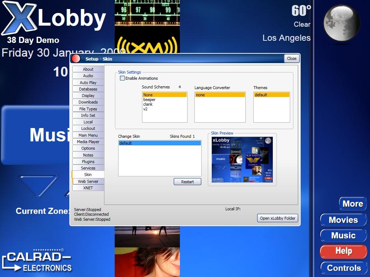Go to the Main Menu tab
Screen dimensions: 370x277
click(x=88, y=135)
